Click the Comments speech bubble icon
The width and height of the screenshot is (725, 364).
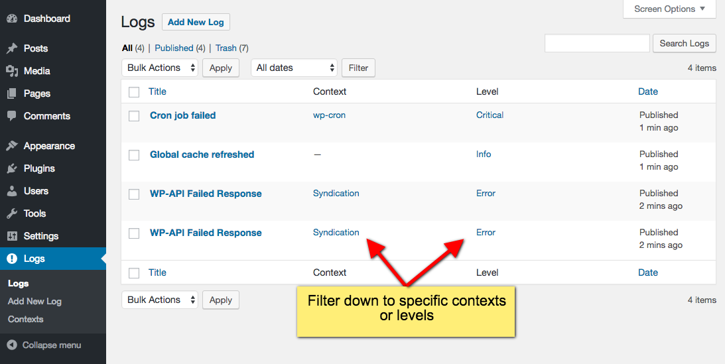(12, 116)
